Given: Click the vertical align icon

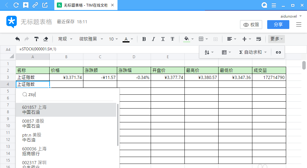Looking at the screenshot, I should [244, 39].
